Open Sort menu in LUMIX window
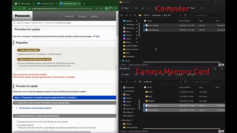This screenshot has width=237, height=133. coord(180,75)
